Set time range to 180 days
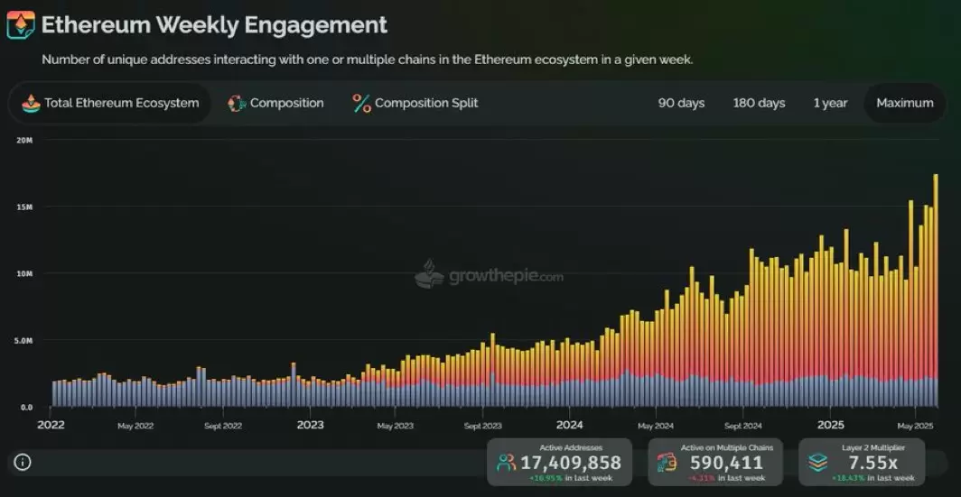Image resolution: width=961 pixels, height=497 pixels. 759,104
